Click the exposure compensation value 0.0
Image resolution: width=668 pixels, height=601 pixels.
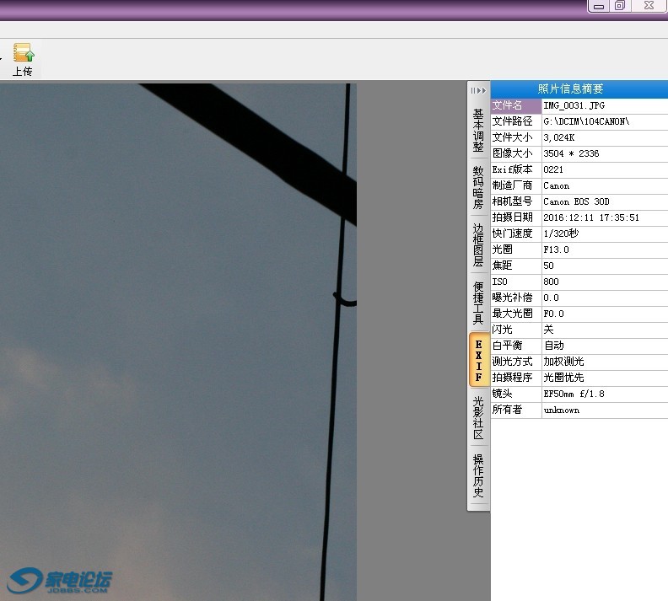[x=551, y=298]
